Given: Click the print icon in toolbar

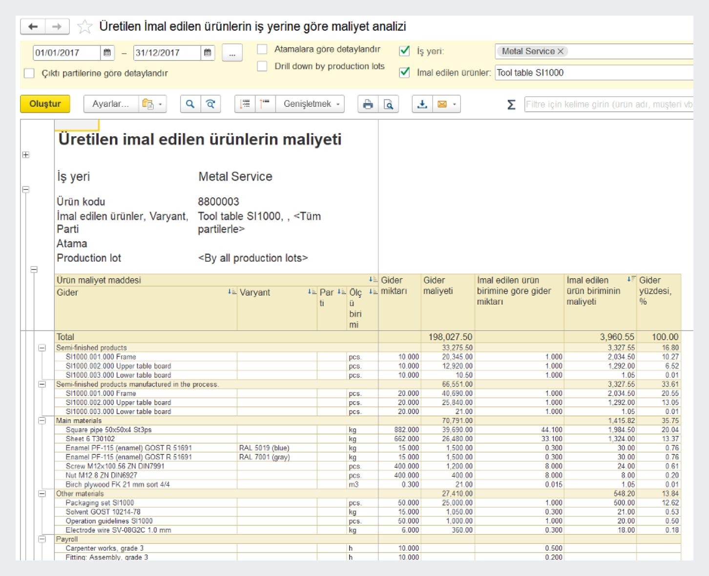Looking at the screenshot, I should [x=368, y=104].
